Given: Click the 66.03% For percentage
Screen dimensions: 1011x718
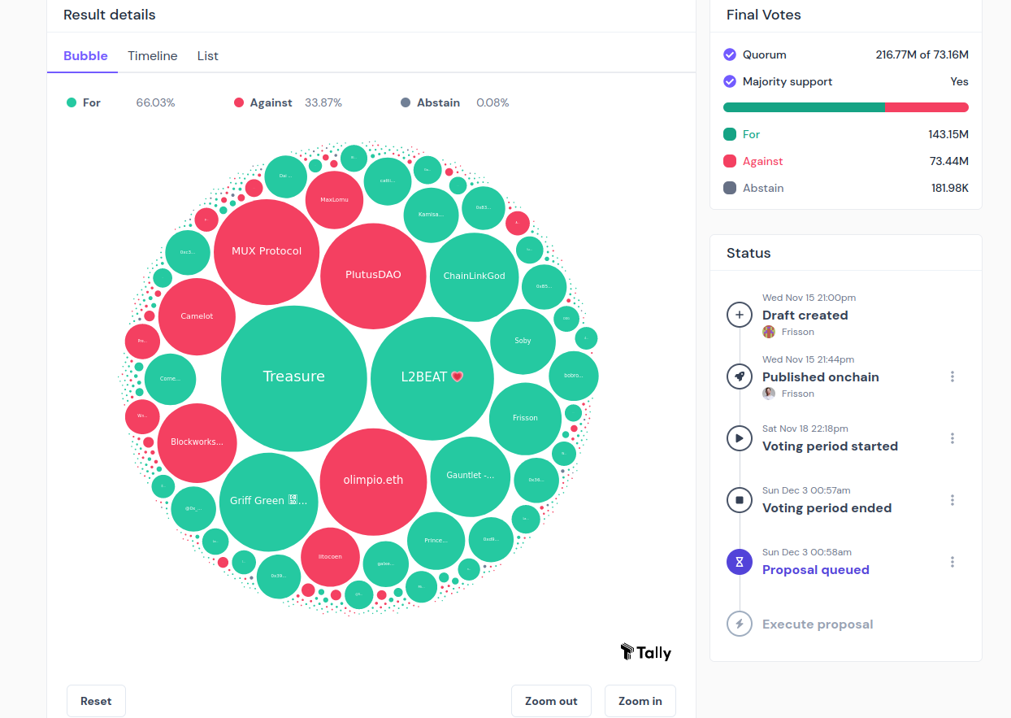Looking at the screenshot, I should click(156, 102).
